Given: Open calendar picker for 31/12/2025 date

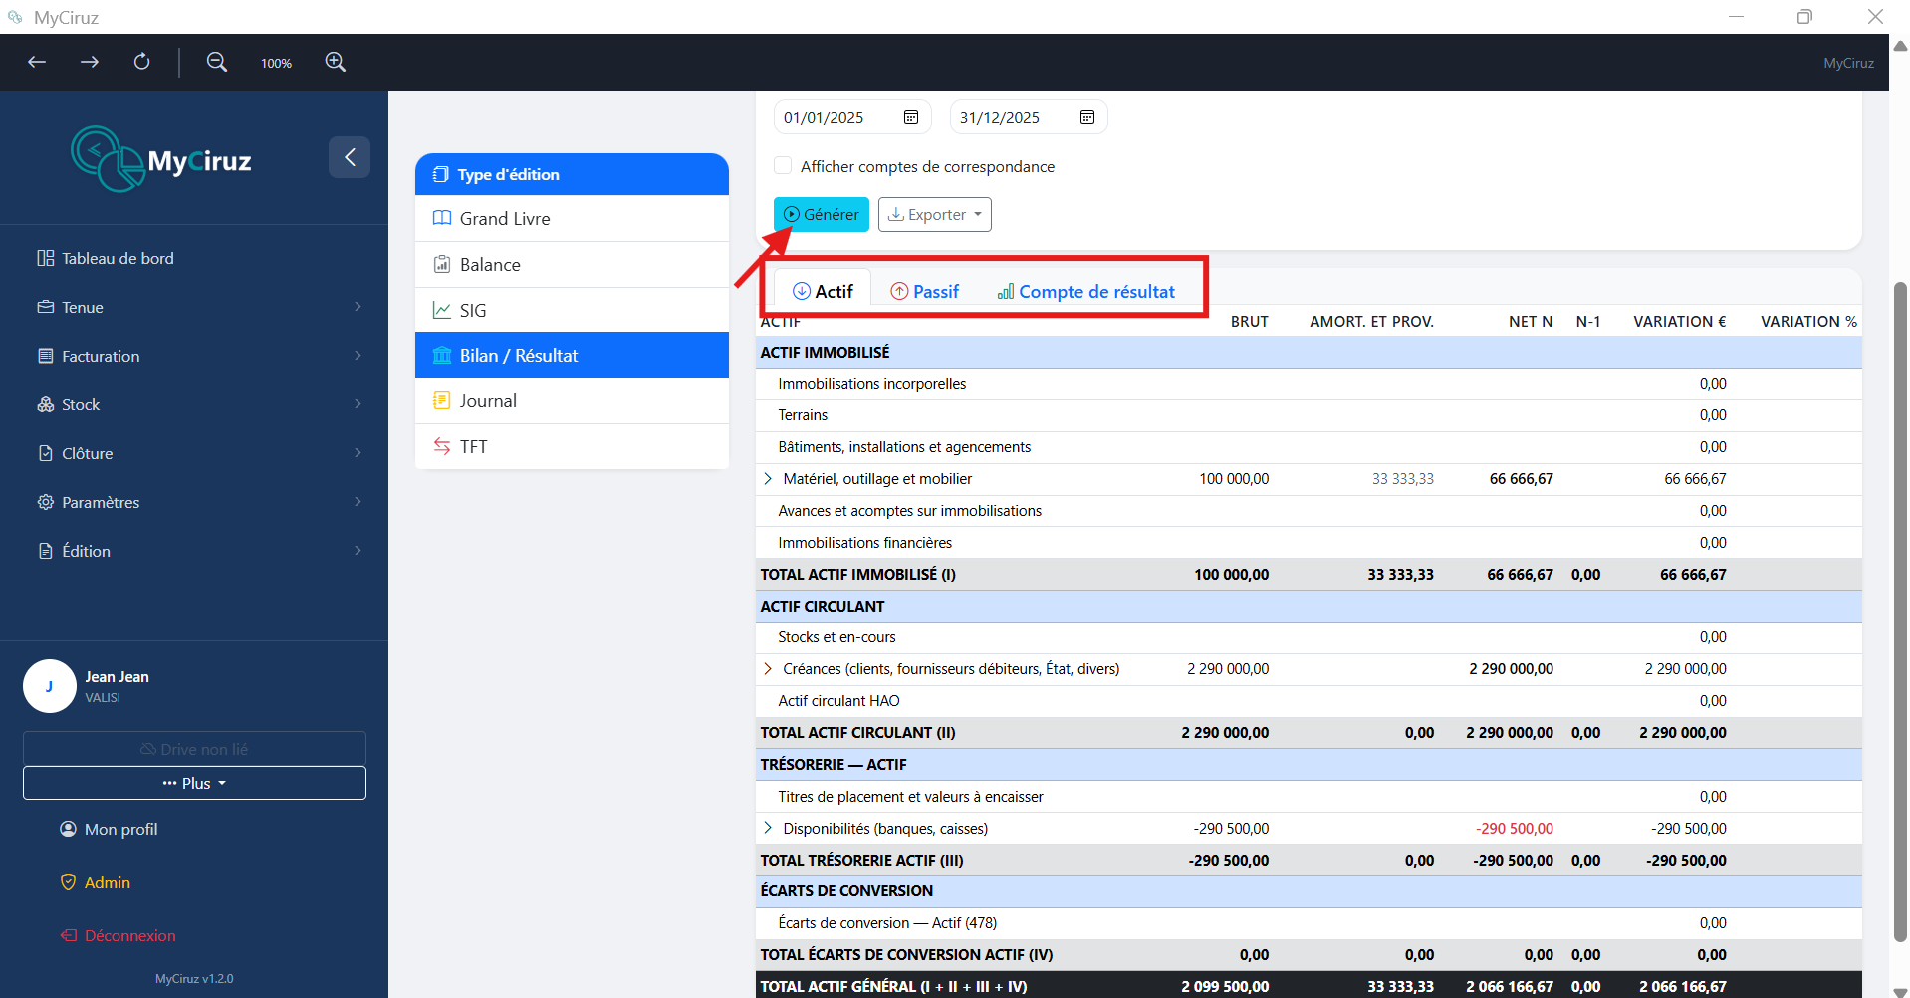Looking at the screenshot, I should coord(1087,117).
